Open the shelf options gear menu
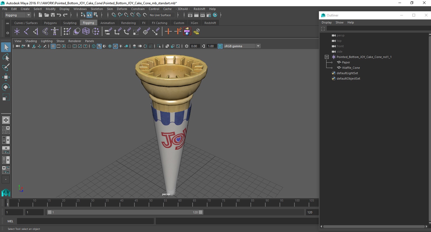 (8, 33)
